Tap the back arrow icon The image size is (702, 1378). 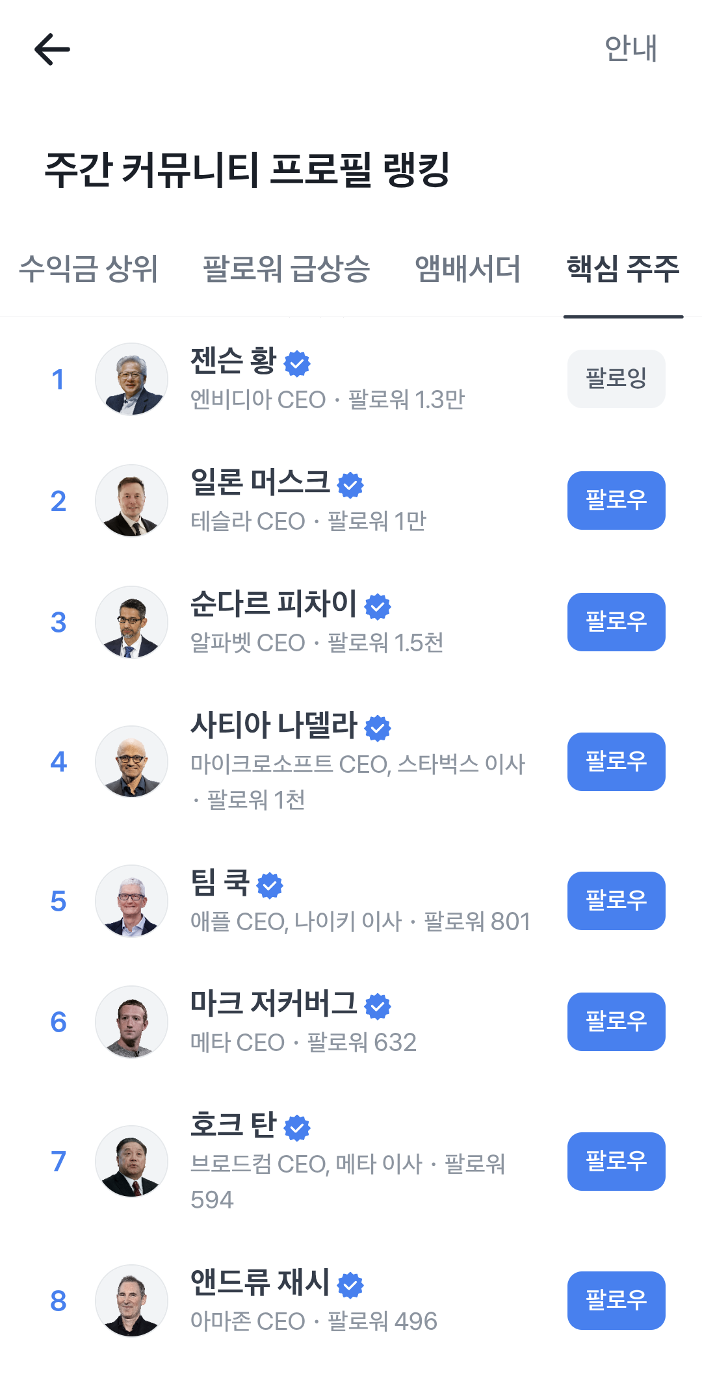click(52, 49)
